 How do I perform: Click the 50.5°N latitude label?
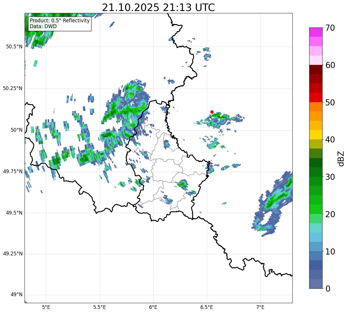(14, 47)
